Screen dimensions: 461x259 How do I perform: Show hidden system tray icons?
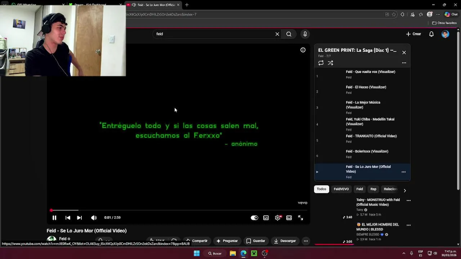tap(404, 253)
